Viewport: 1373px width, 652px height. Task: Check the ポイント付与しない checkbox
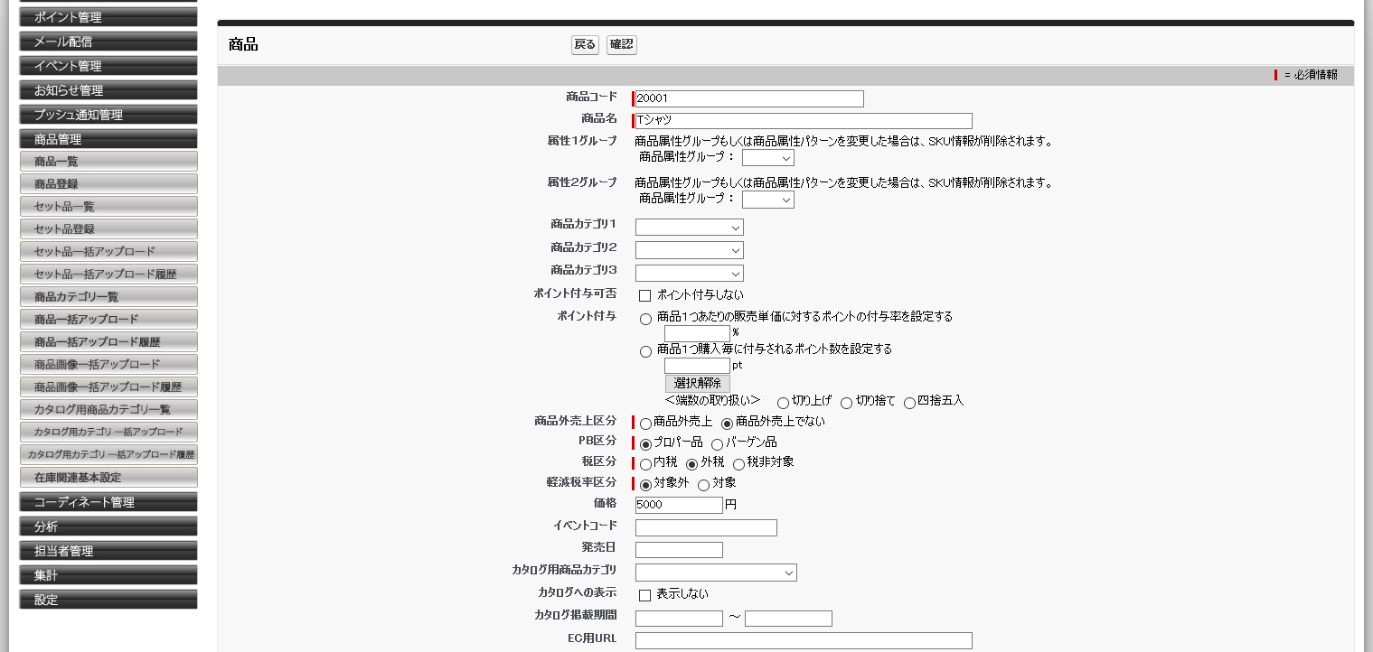644,295
